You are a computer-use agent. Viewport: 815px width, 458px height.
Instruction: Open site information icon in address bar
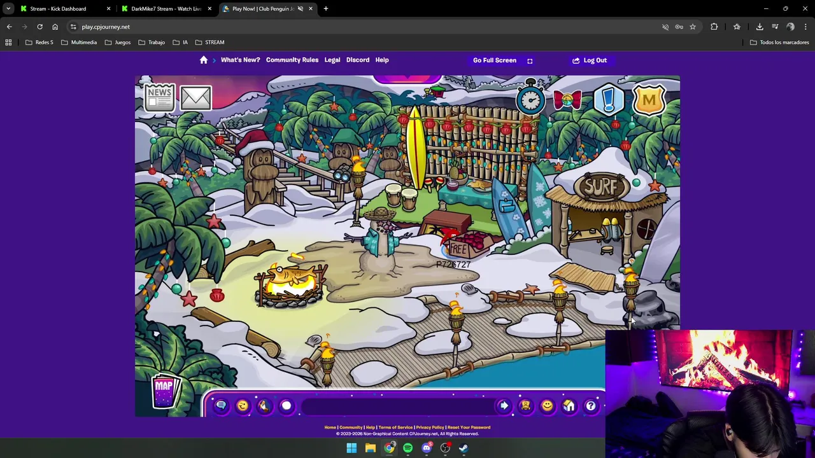73,27
